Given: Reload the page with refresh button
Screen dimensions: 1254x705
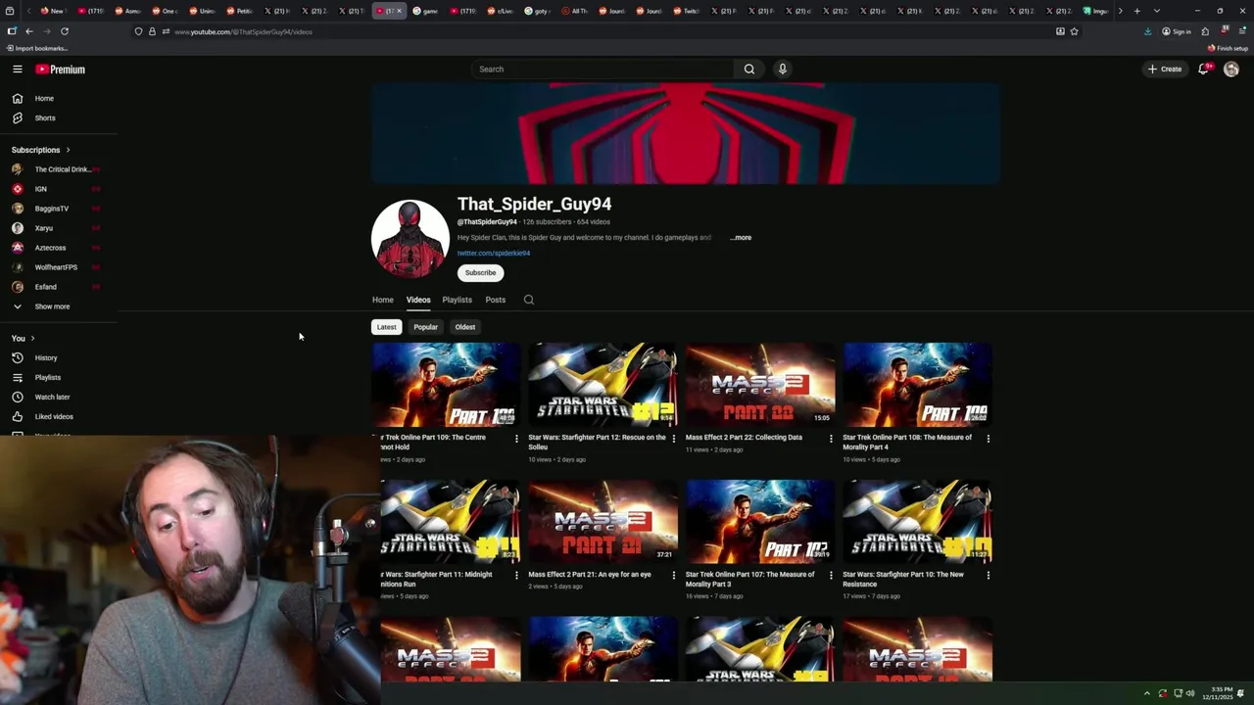Looking at the screenshot, I should click(x=65, y=31).
